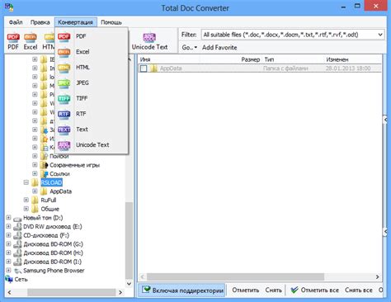This screenshot has width=391, height=302.
Task: Select the RSLOAD folder in tree
Action: 51,182
